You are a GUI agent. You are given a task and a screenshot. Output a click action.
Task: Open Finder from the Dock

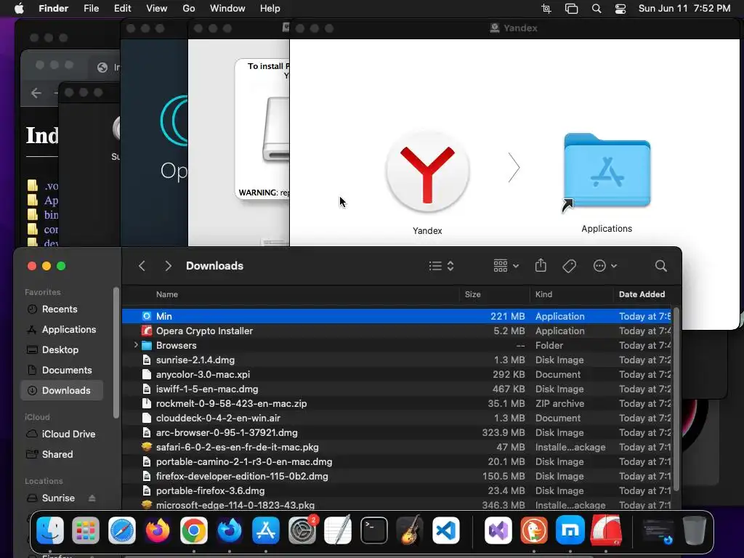(x=50, y=530)
